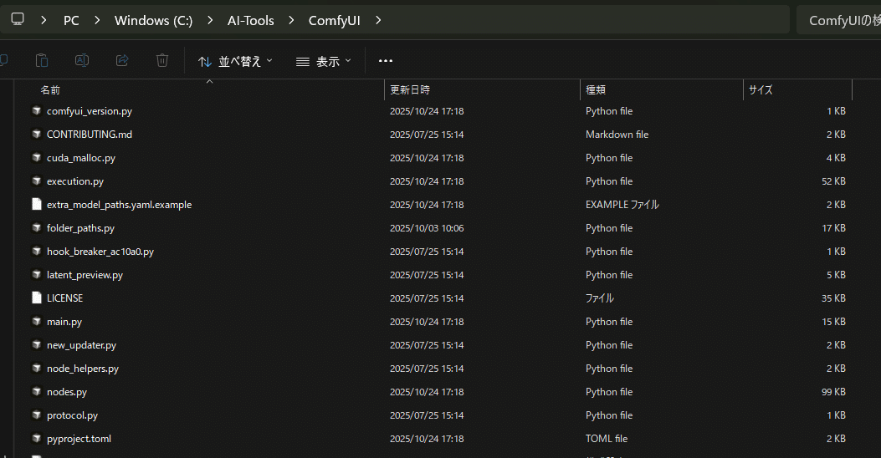Viewport: 881px width, 458px height.
Task: Click the 種類 column header
Action: tap(596, 89)
